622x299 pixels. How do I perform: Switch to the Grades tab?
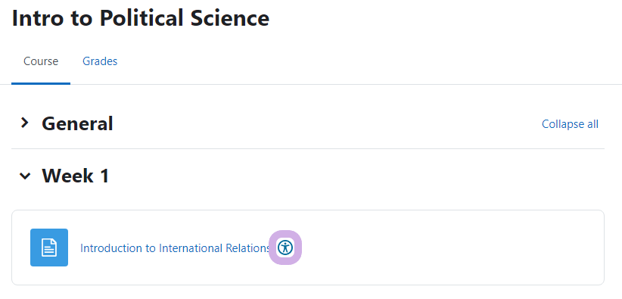pos(100,61)
